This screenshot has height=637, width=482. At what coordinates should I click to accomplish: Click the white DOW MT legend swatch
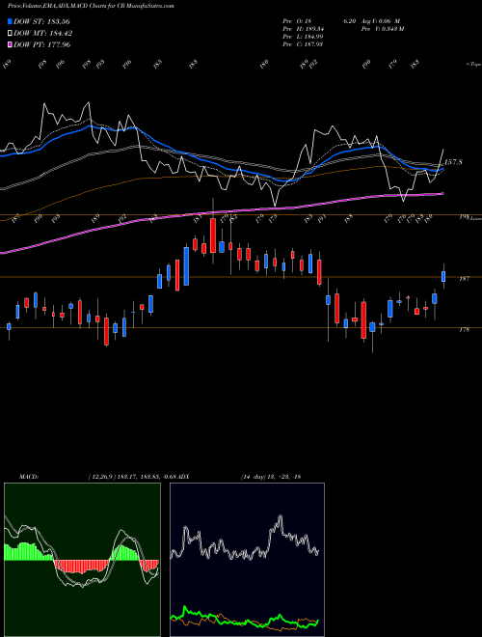click(x=11, y=33)
